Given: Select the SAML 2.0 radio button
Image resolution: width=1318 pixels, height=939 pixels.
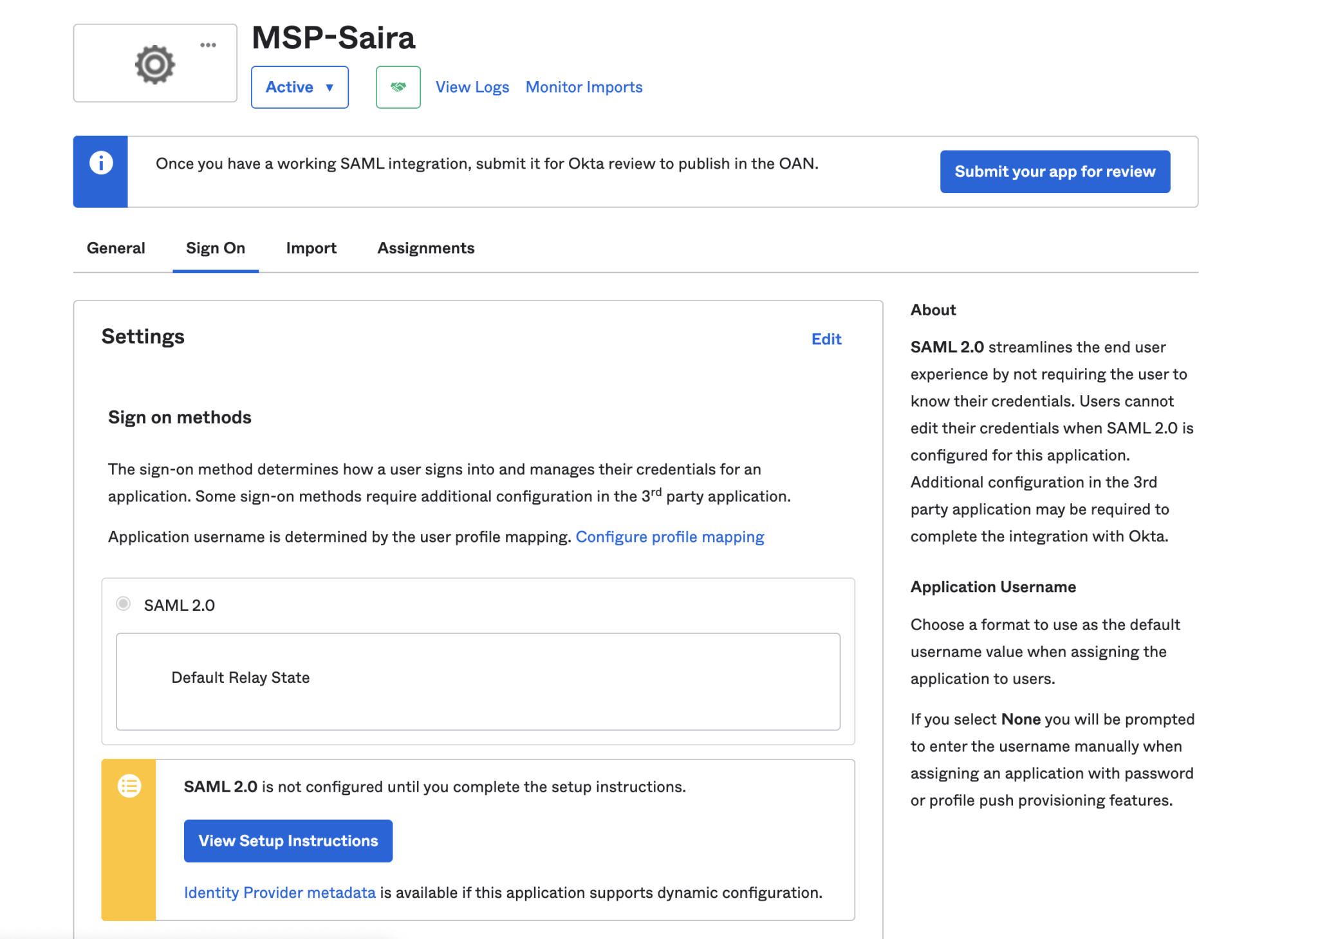Looking at the screenshot, I should coord(123,604).
